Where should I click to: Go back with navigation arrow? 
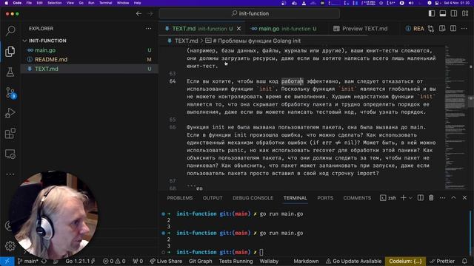(138, 13)
